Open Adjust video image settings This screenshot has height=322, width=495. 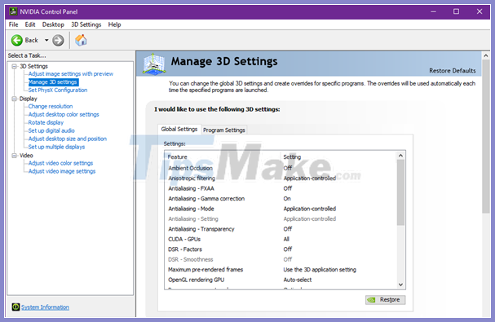[x=62, y=171]
